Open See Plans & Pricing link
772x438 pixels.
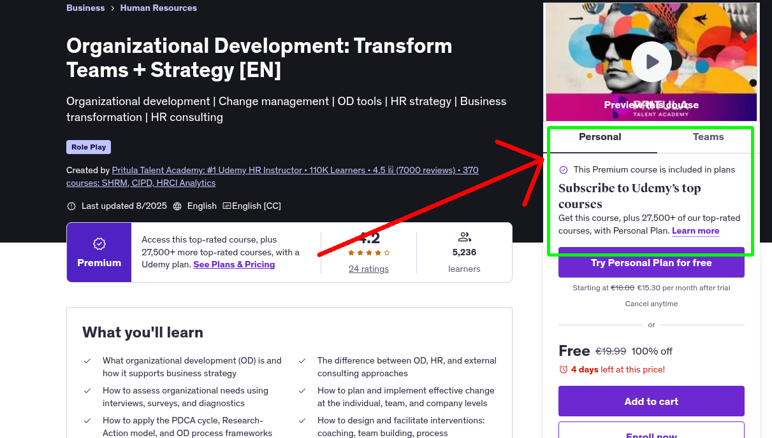pyautogui.click(x=234, y=264)
